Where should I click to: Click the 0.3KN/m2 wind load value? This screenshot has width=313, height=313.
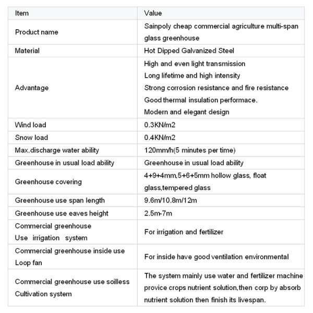point(160,125)
